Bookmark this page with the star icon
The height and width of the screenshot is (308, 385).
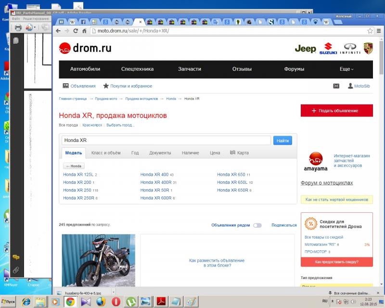[x=370, y=31]
